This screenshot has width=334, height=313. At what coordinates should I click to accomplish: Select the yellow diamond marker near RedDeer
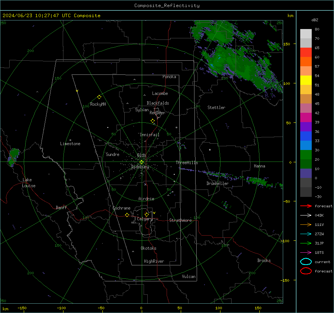click(x=153, y=121)
